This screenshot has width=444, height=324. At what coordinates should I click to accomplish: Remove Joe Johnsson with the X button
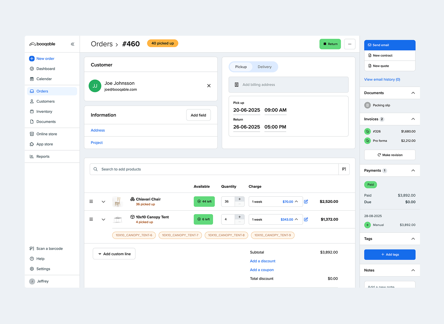pyautogui.click(x=209, y=85)
